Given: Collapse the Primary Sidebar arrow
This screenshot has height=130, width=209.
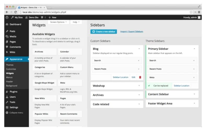Looking at the screenshot, I should click(194, 49).
